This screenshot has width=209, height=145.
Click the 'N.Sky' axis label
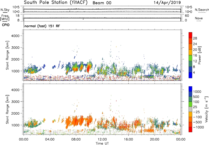coord(5,10)
